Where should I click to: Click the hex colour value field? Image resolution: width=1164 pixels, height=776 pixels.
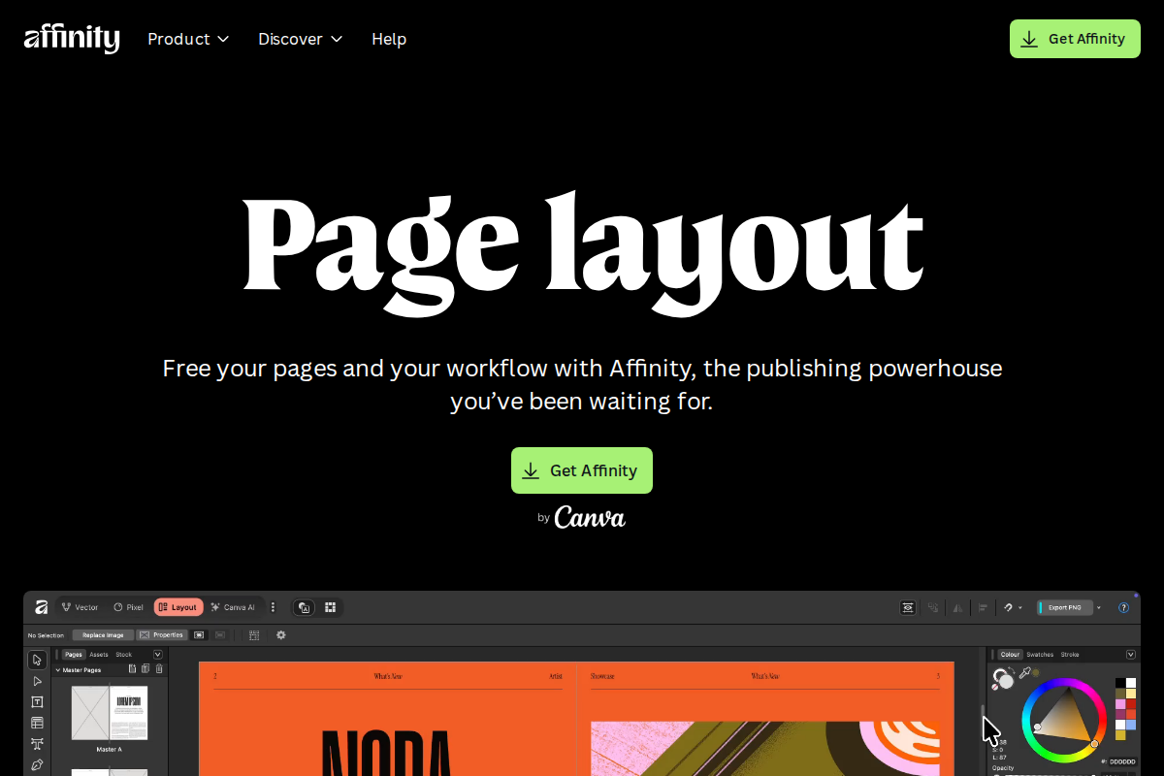[x=1123, y=761]
